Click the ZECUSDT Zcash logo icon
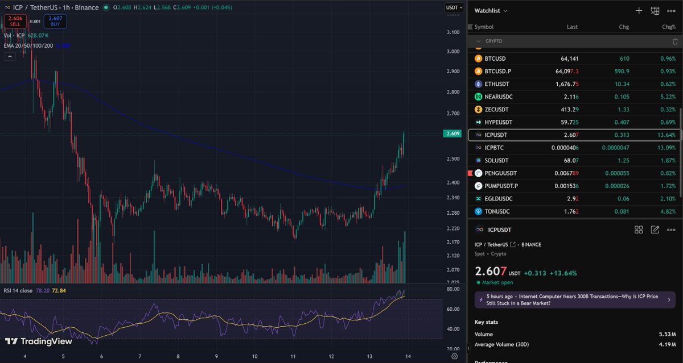The image size is (683, 363). click(479, 110)
